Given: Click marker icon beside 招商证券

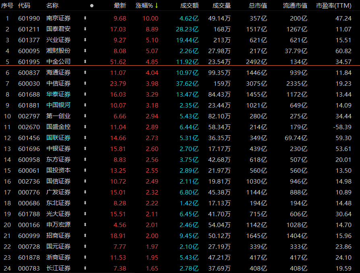Looking at the screenshot, I should [x=85, y=236].
